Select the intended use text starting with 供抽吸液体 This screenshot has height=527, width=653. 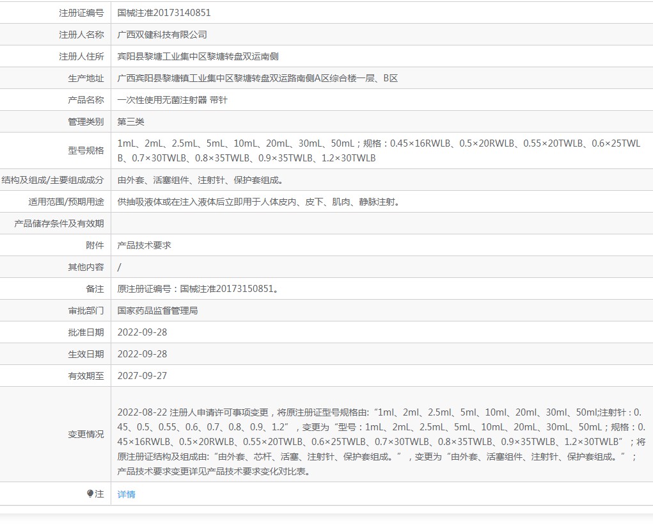258,202
